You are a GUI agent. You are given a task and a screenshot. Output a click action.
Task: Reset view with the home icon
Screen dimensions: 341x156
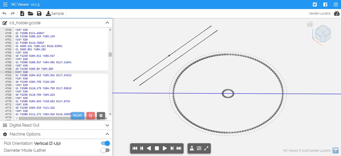tap(310, 24)
